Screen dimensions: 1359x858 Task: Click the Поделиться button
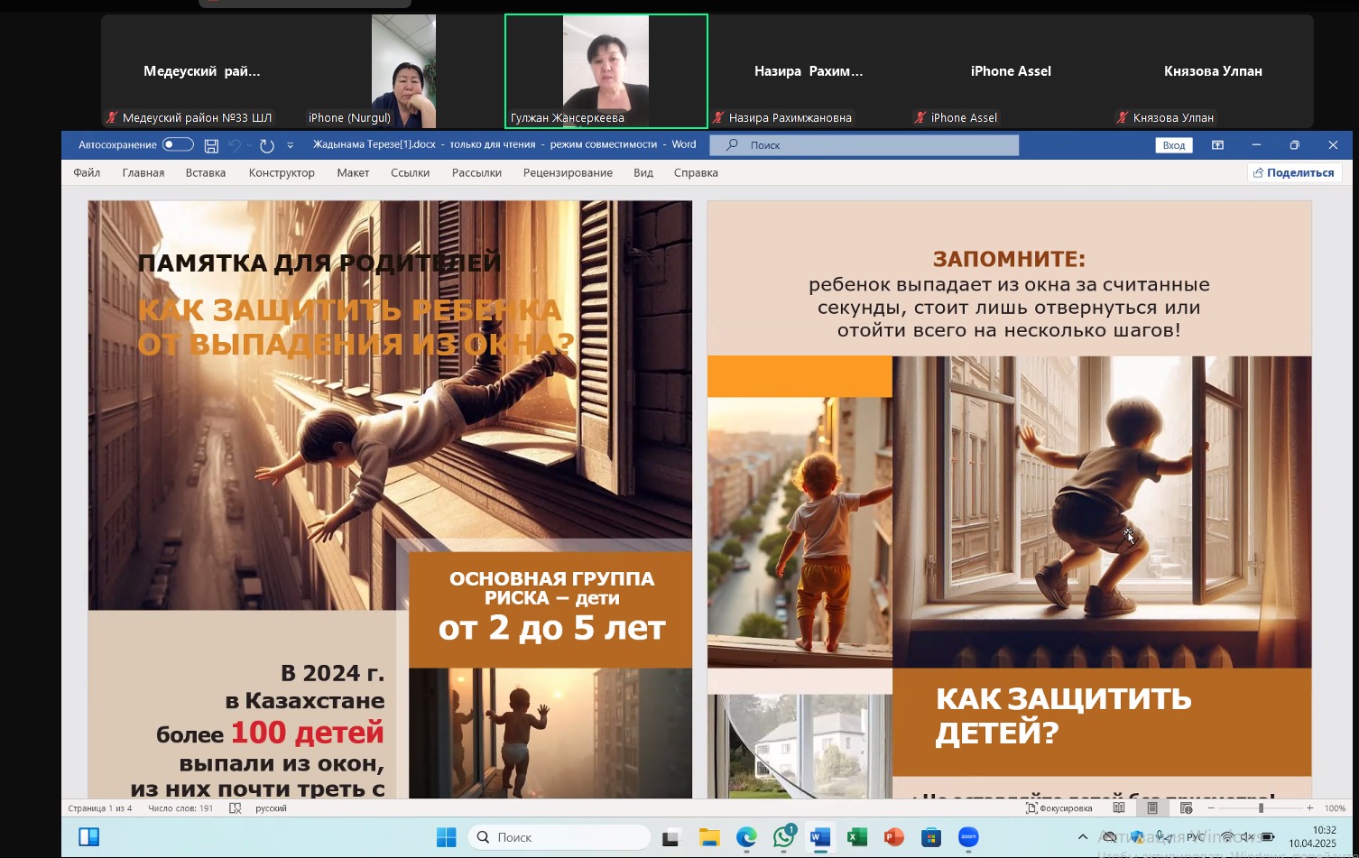point(1294,172)
